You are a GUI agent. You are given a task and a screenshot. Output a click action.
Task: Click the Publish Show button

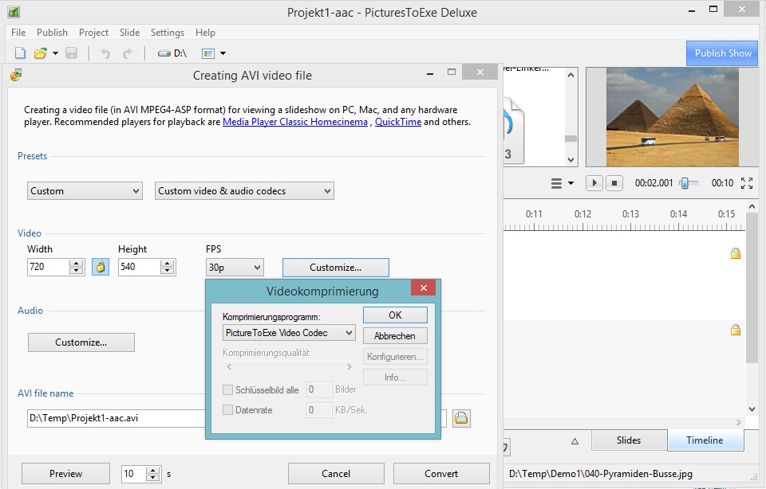tap(723, 53)
